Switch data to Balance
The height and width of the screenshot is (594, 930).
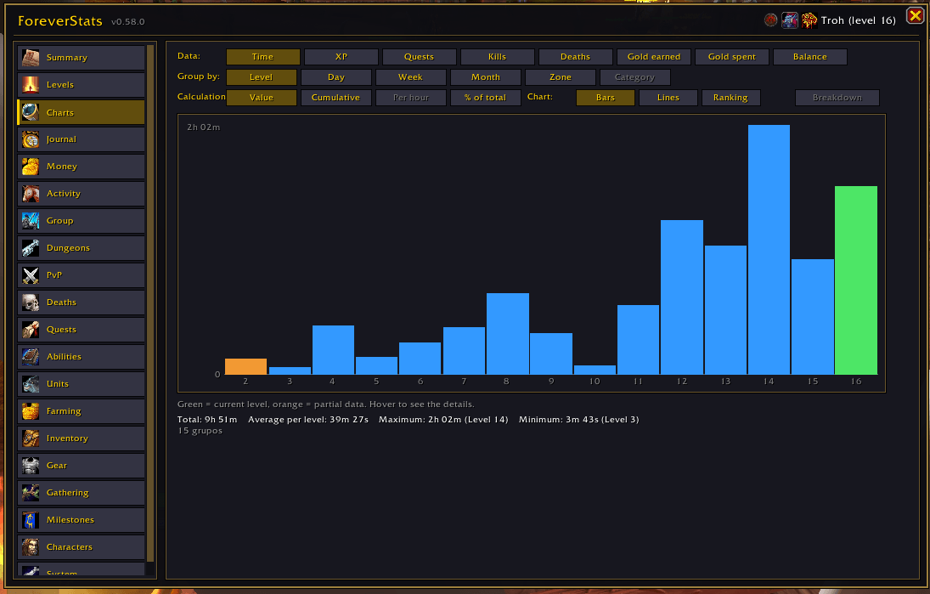tap(810, 57)
